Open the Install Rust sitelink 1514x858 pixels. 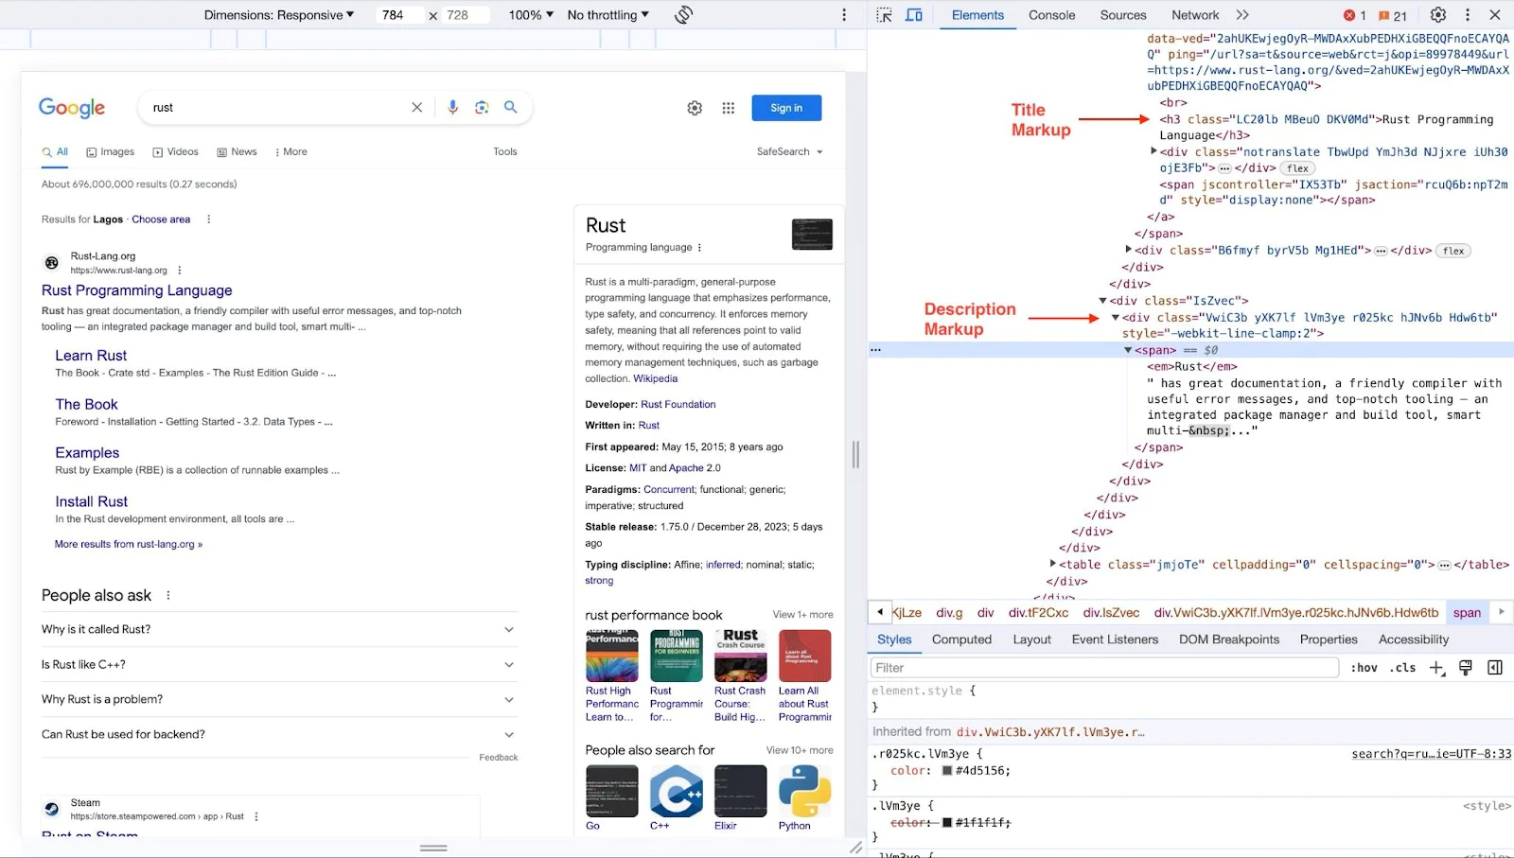tap(92, 501)
